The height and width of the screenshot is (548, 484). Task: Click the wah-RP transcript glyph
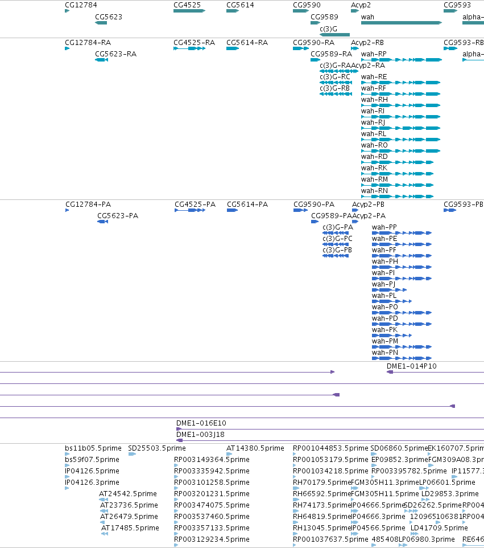(402, 60)
